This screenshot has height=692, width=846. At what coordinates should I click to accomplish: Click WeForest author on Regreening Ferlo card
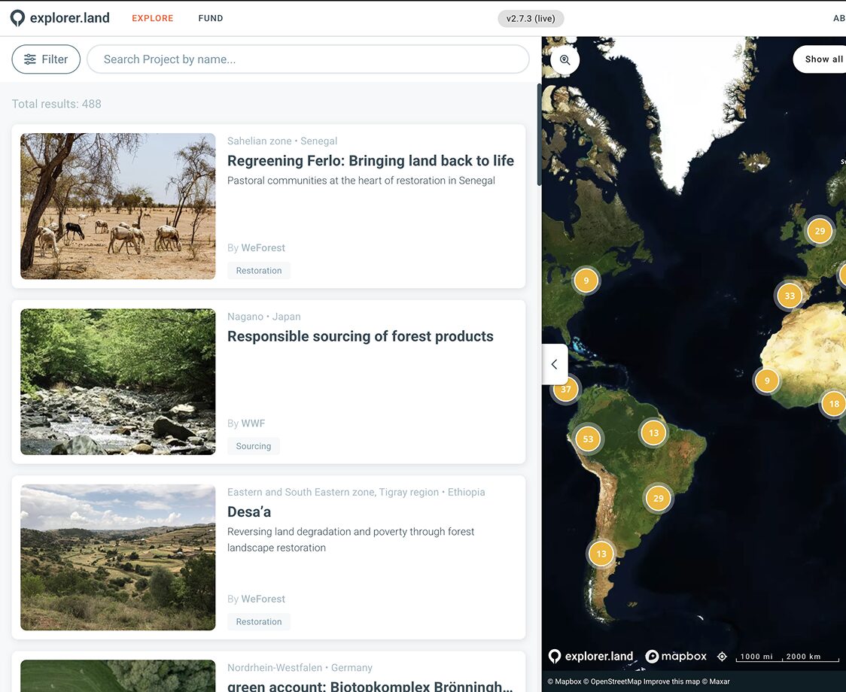(x=263, y=247)
